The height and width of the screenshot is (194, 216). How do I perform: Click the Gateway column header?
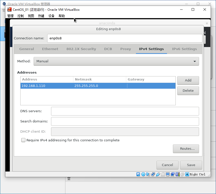pyautogui.click(x=151, y=79)
